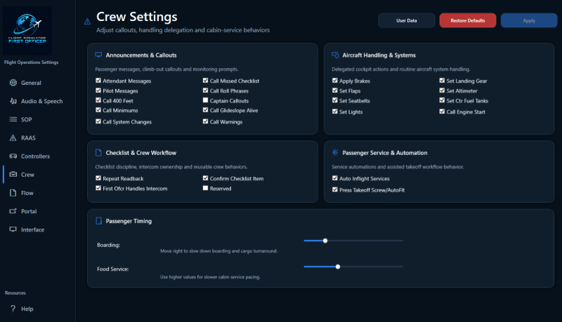Click the RAAS warning triangle icon

13,137
